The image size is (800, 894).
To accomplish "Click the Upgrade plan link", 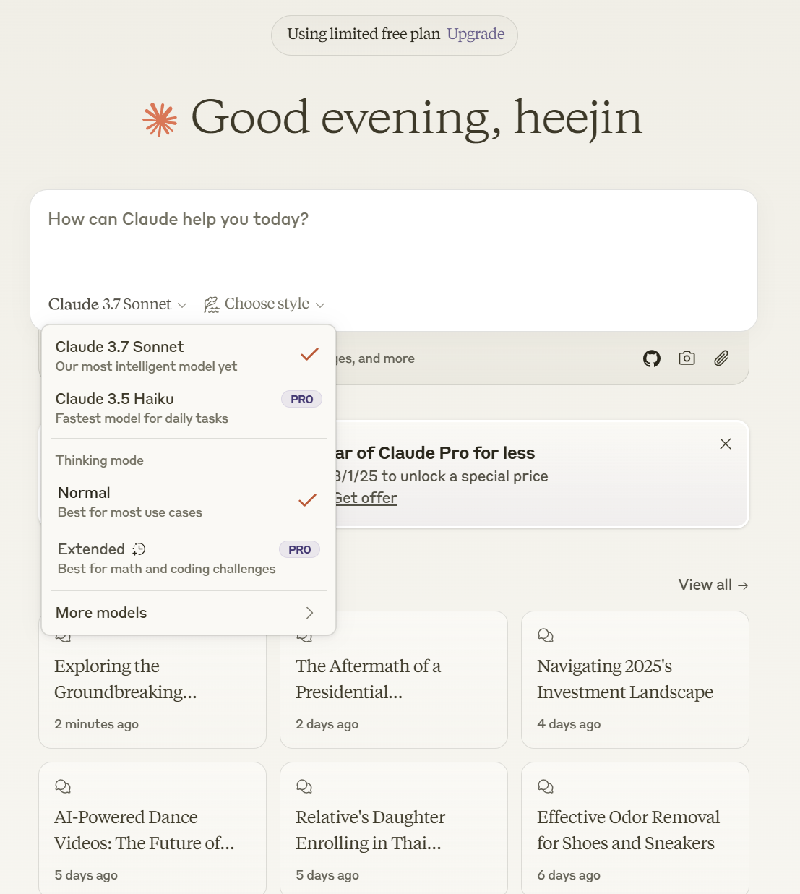I will (476, 34).
